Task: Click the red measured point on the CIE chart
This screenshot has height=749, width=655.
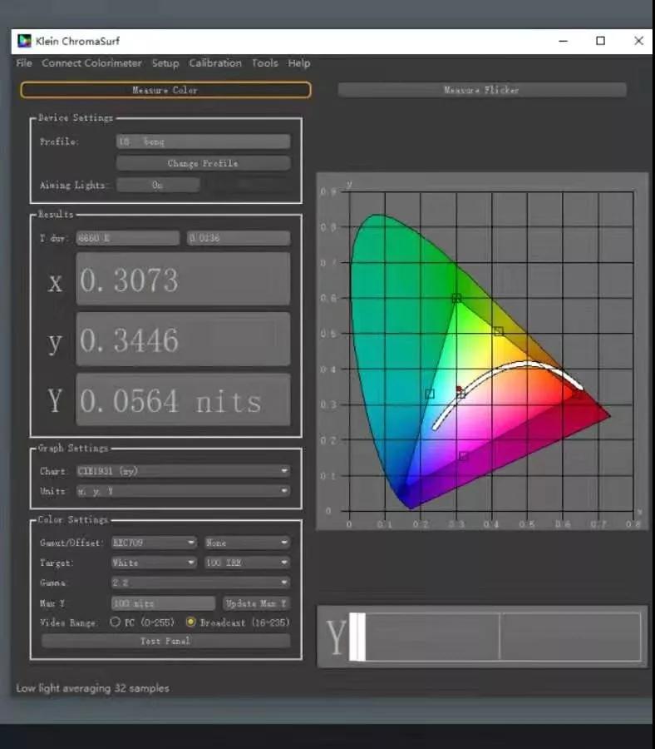Action: 459,389
